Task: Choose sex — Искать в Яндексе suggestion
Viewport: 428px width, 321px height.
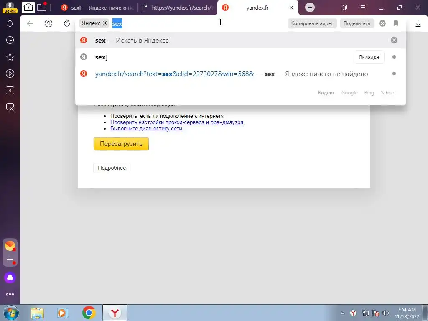Action: point(240,41)
